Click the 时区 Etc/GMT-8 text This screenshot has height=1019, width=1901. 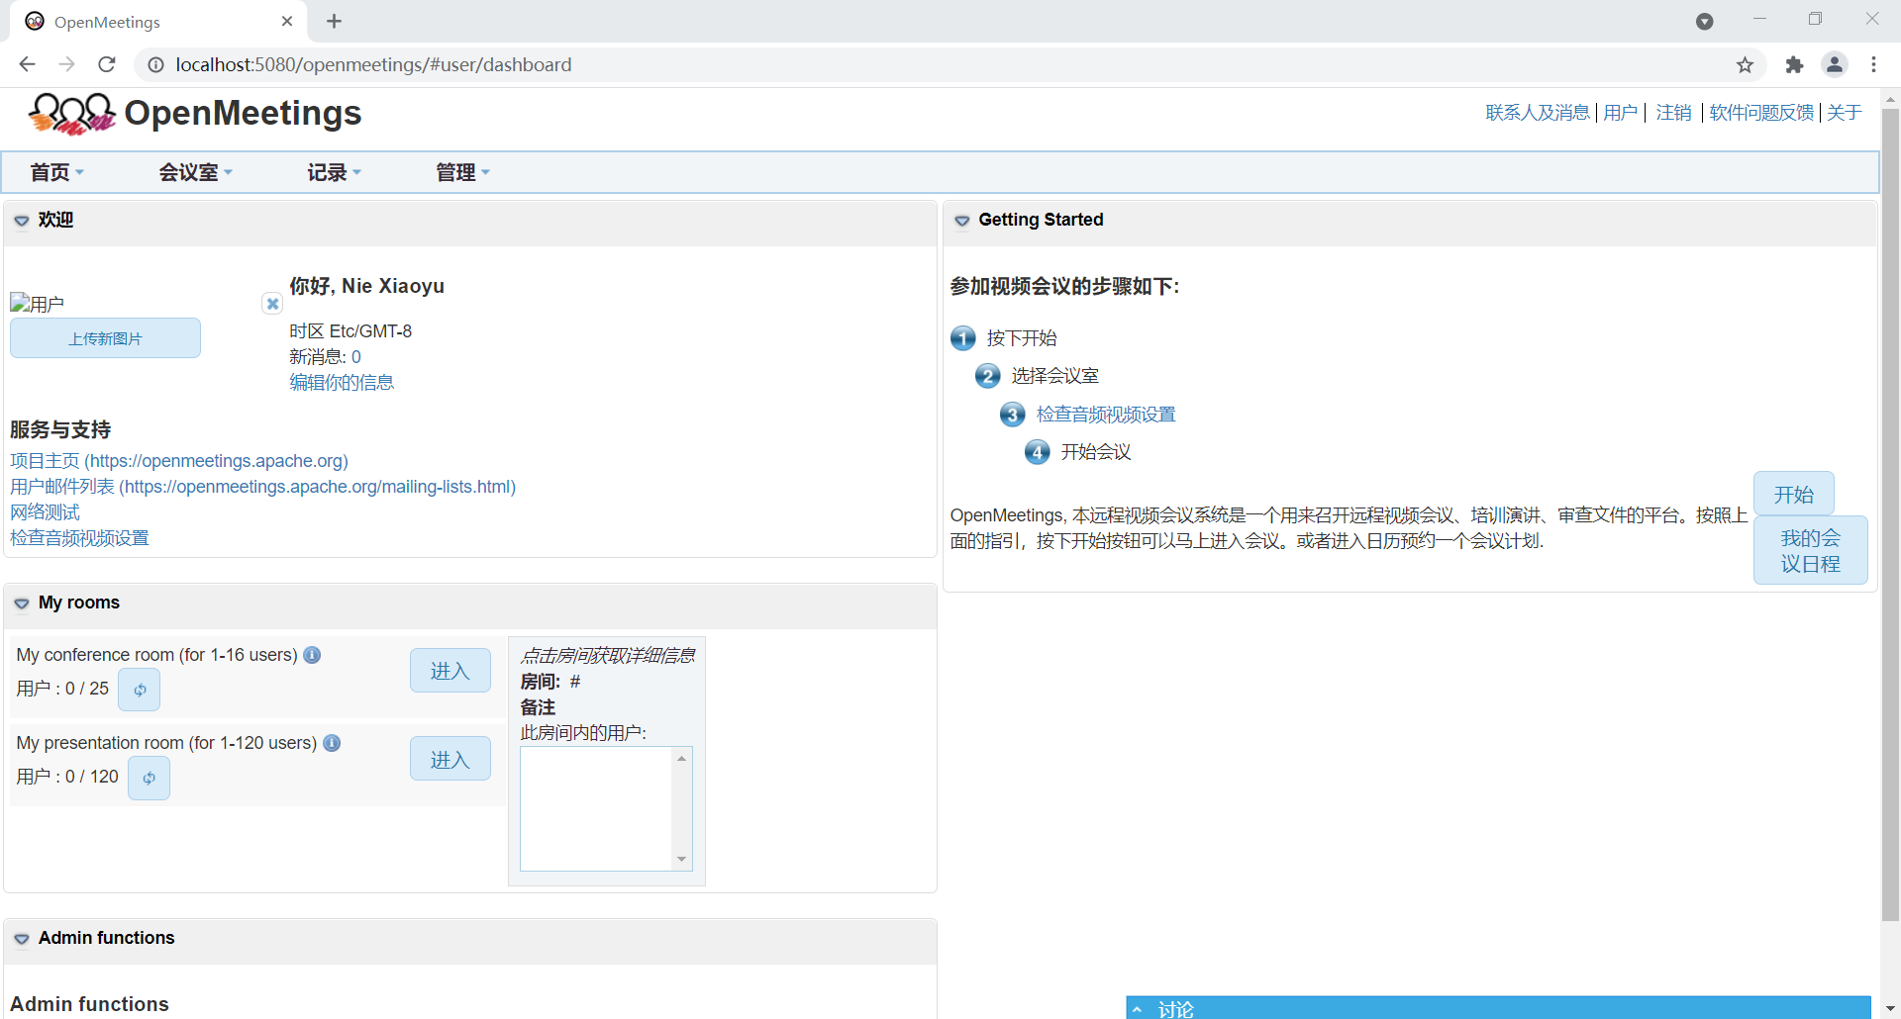350,331
